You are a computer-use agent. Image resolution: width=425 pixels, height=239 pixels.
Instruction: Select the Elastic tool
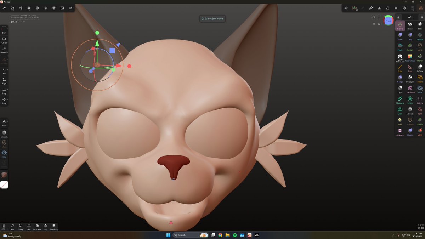coord(410,132)
